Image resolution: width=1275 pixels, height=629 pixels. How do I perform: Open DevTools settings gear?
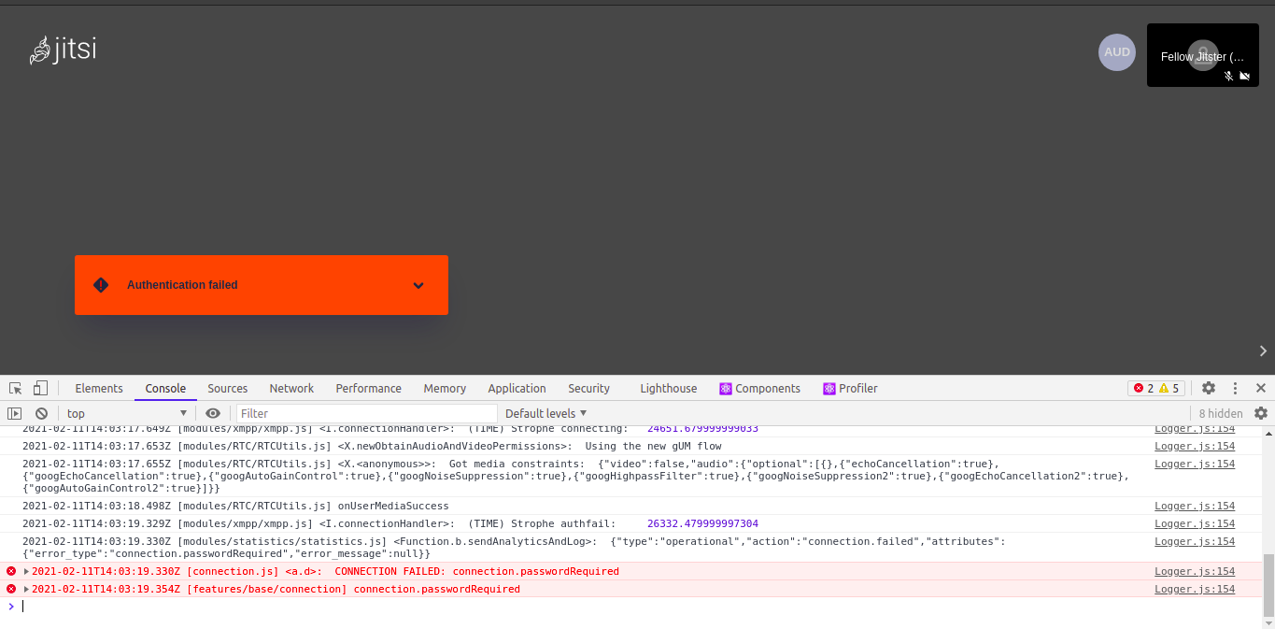pyautogui.click(x=1209, y=388)
